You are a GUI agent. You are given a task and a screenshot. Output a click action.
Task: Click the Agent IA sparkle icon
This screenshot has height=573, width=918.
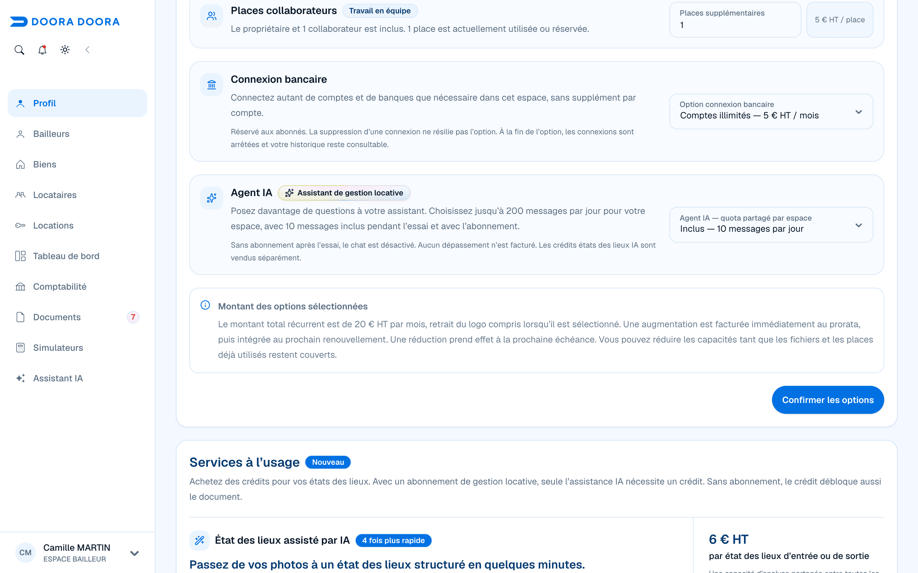[x=212, y=198]
